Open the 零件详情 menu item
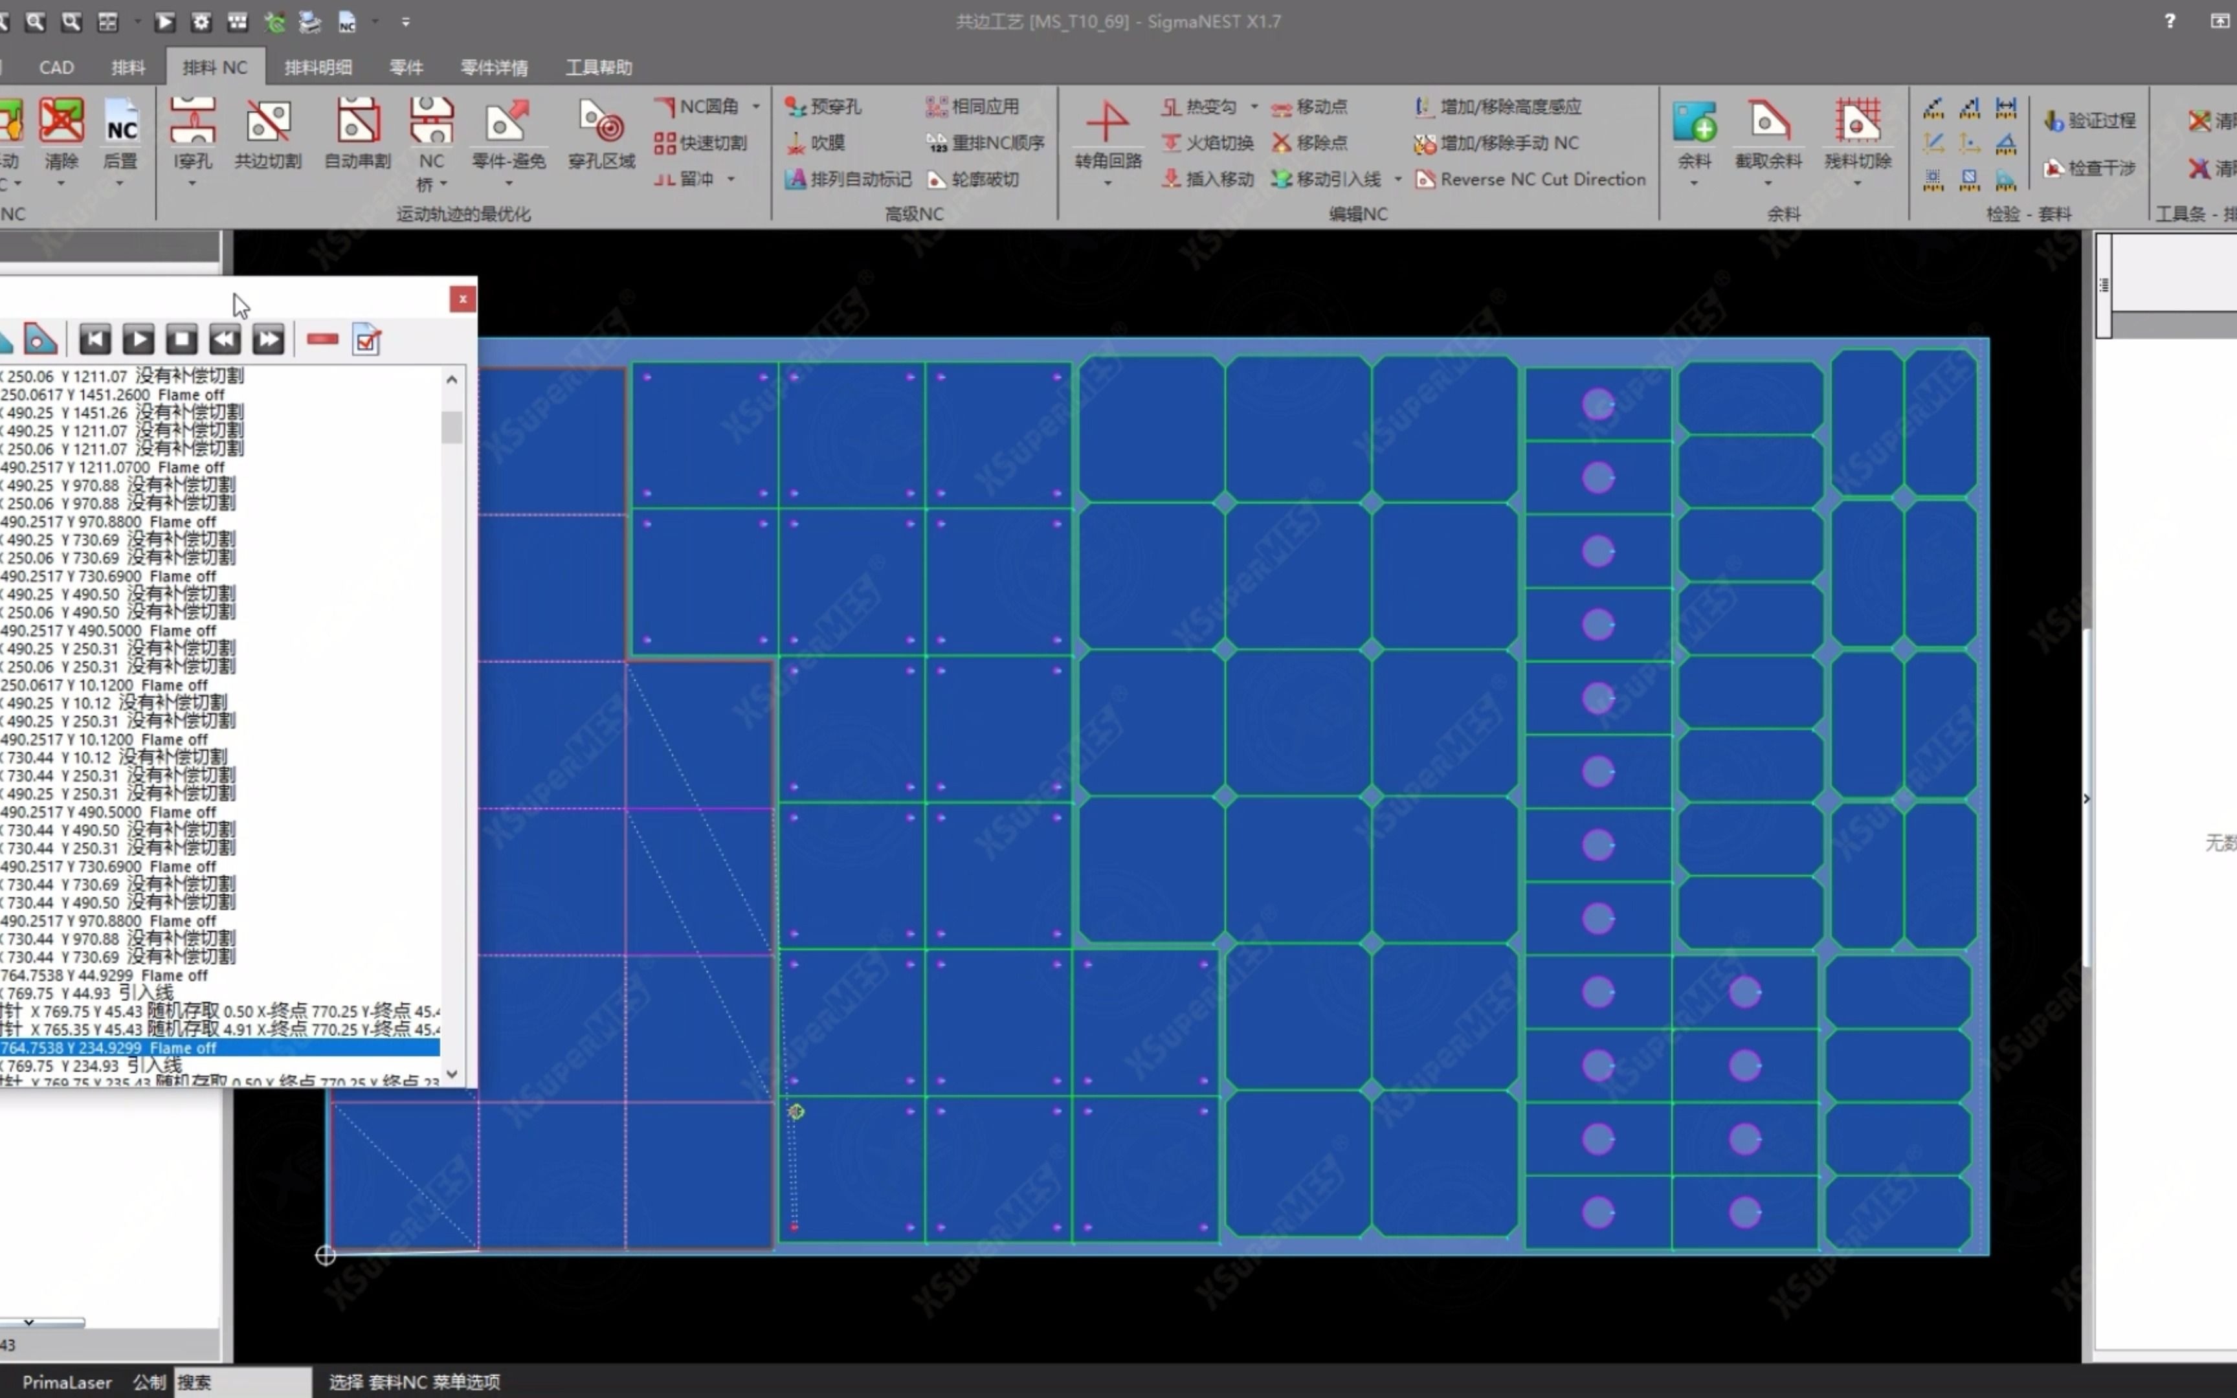2237x1398 pixels. click(495, 66)
